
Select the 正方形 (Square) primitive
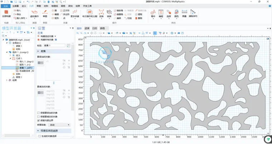(65, 11)
